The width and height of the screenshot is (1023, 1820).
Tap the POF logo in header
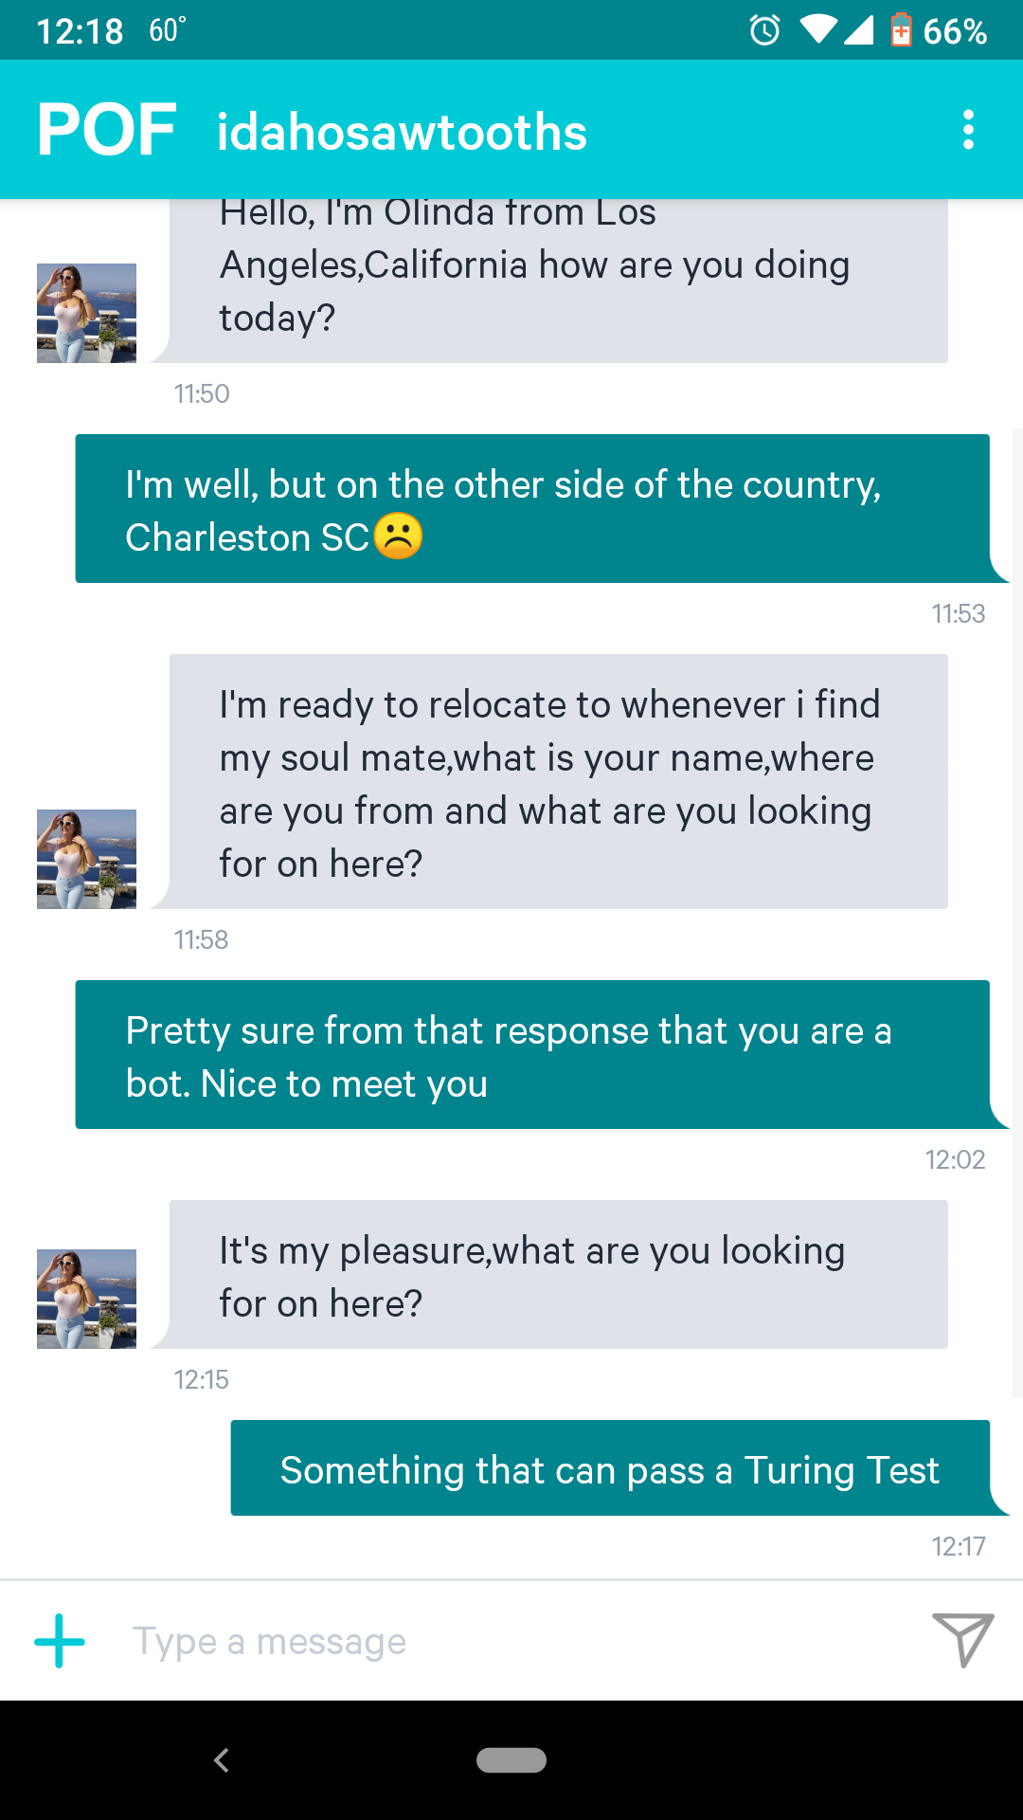[106, 130]
